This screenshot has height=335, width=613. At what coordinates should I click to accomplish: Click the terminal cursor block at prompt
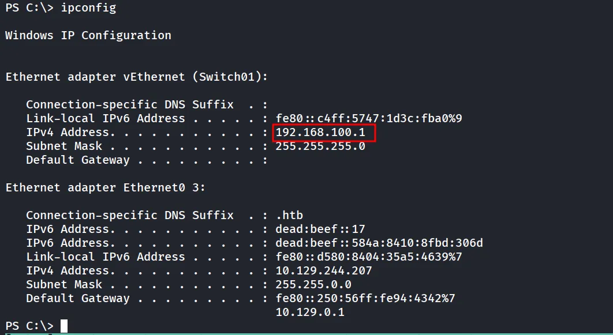click(63, 326)
